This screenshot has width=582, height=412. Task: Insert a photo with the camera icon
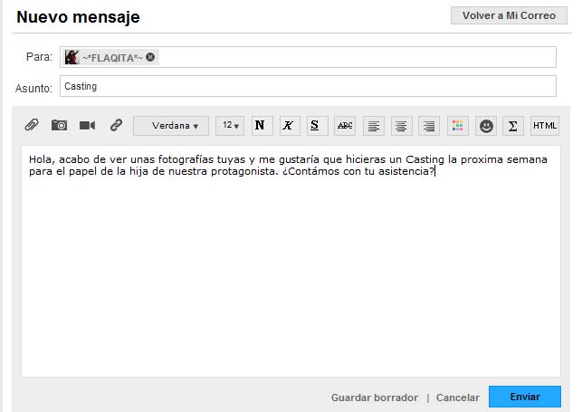(59, 126)
